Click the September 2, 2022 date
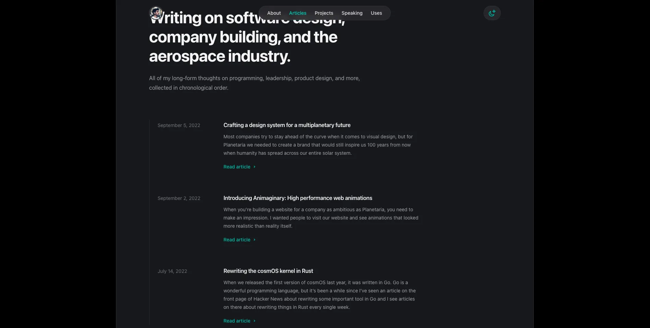Viewport: 650px width, 328px height. pos(179,198)
